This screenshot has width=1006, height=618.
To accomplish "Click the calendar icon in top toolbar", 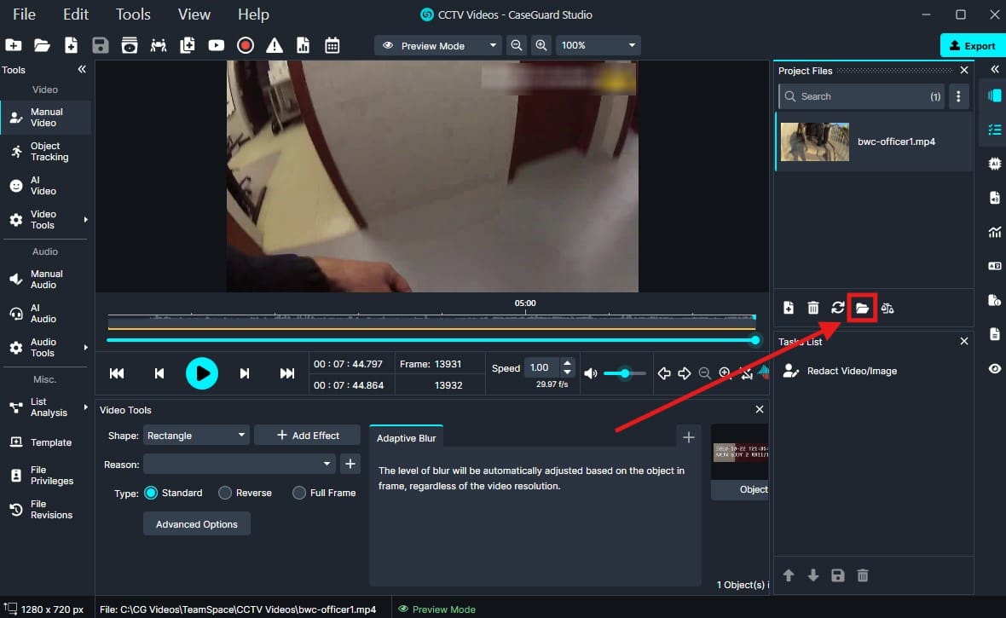I will [332, 45].
